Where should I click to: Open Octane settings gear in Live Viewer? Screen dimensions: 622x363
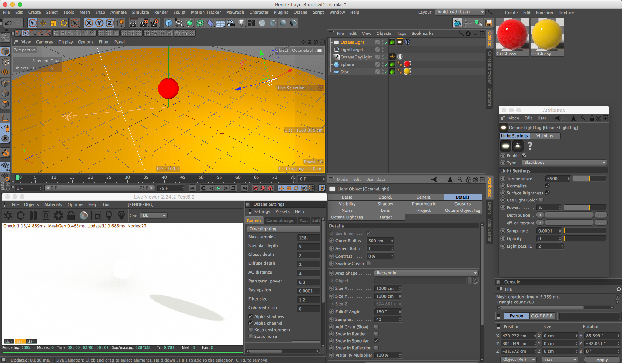click(x=58, y=216)
